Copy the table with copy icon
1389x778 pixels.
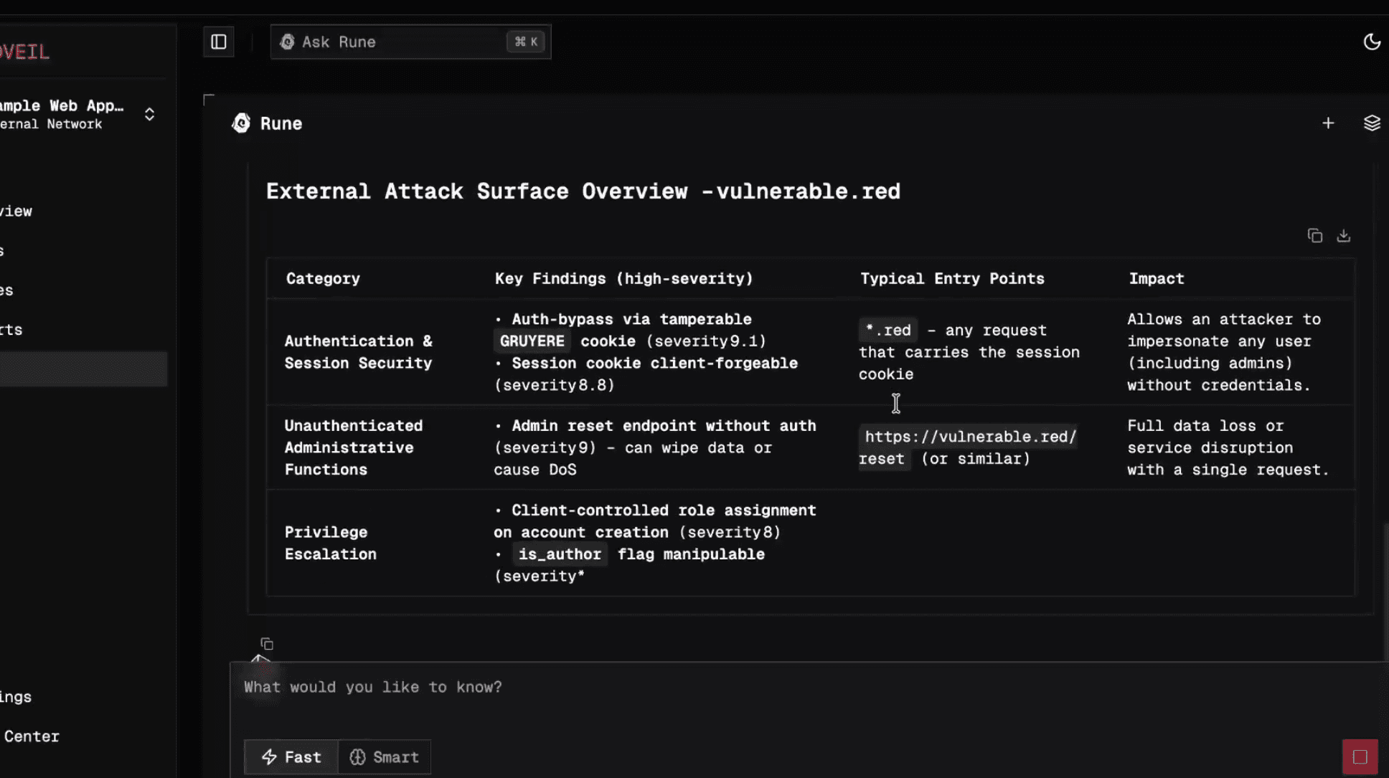[1314, 236]
